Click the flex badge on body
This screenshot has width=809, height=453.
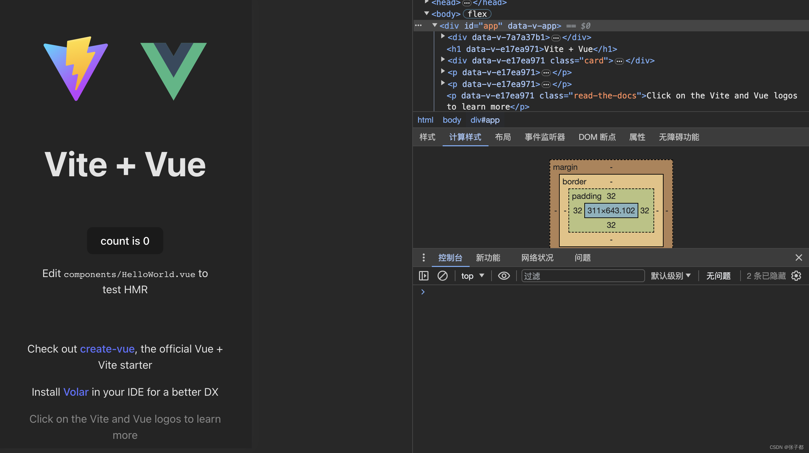click(477, 14)
